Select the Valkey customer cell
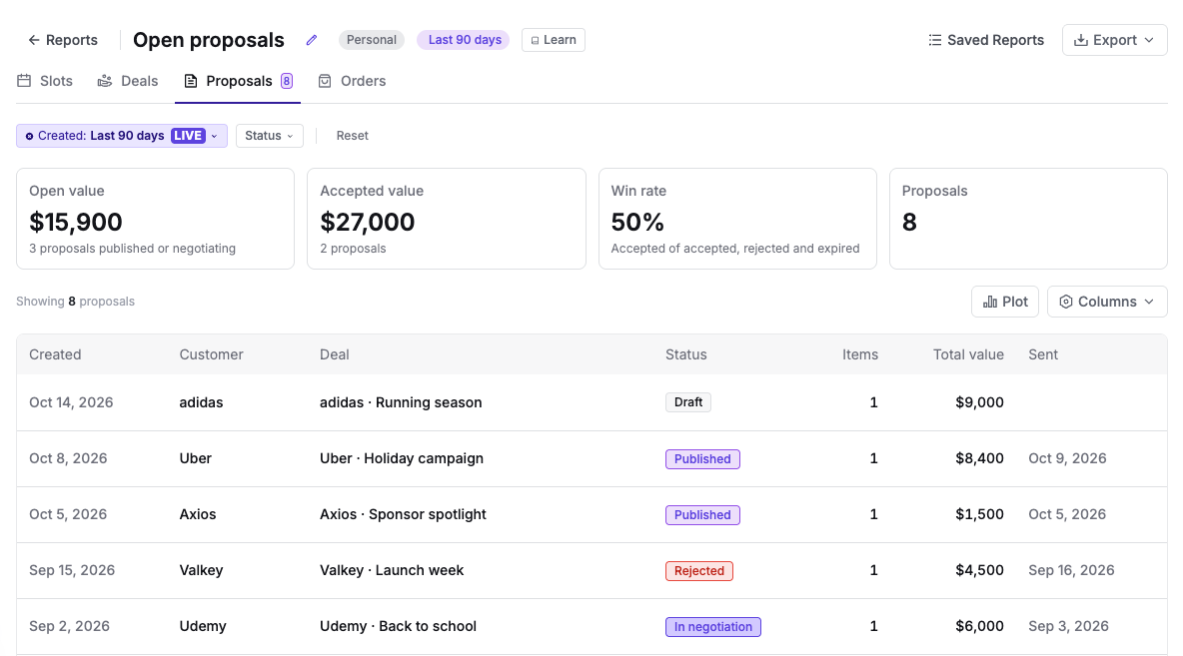Viewport: 1183px width, 656px height. point(201,570)
